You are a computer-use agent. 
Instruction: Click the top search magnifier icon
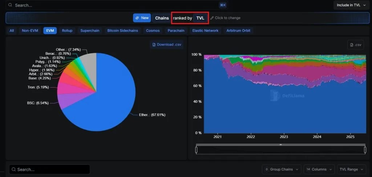[10, 5]
